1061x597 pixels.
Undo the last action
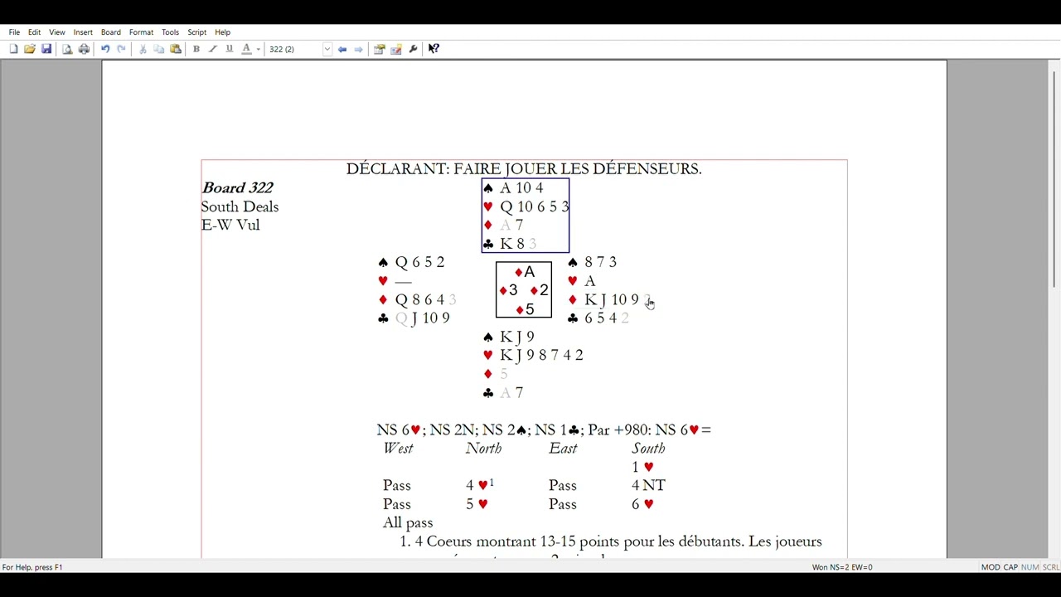click(x=105, y=49)
